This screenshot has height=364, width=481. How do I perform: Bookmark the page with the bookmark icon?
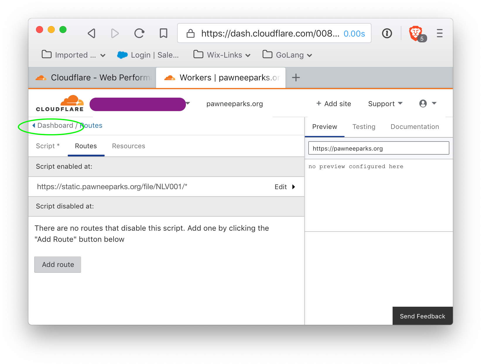pos(163,33)
